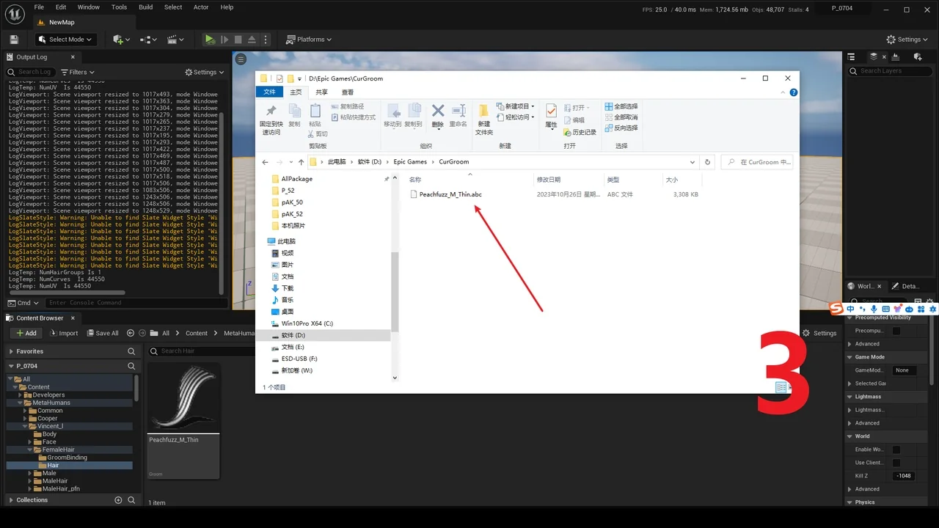Toggle the Use Client checkbox under World
The image size is (939, 528).
tap(896, 463)
